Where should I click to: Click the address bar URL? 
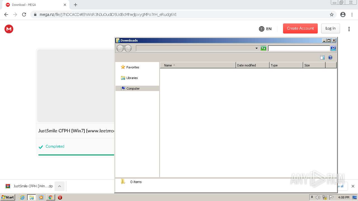click(x=108, y=15)
